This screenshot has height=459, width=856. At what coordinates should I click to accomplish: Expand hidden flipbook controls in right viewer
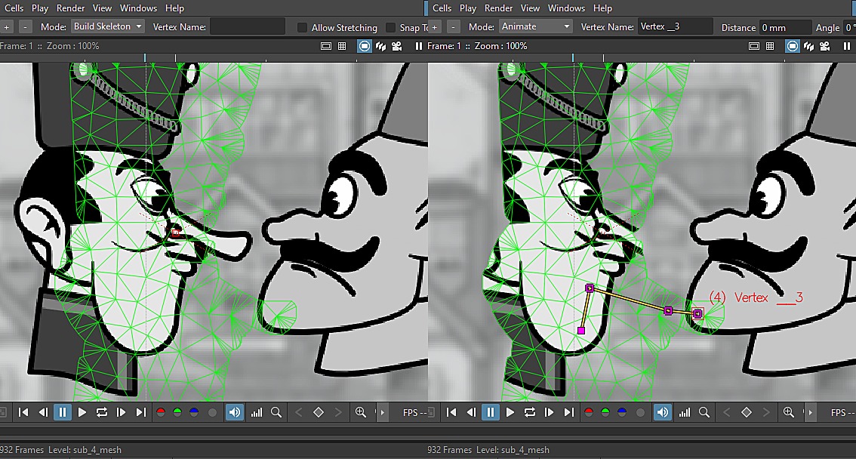pyautogui.click(x=810, y=413)
